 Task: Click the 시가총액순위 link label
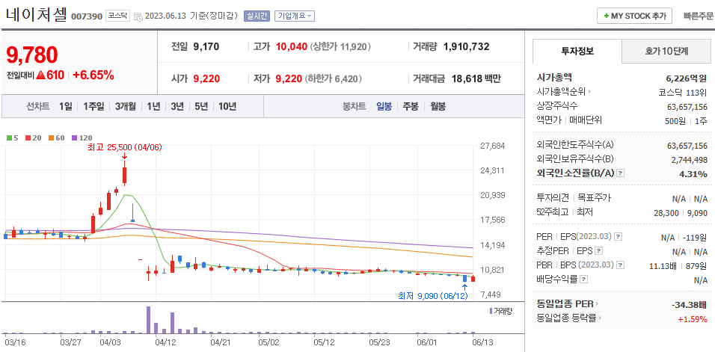[x=562, y=92]
